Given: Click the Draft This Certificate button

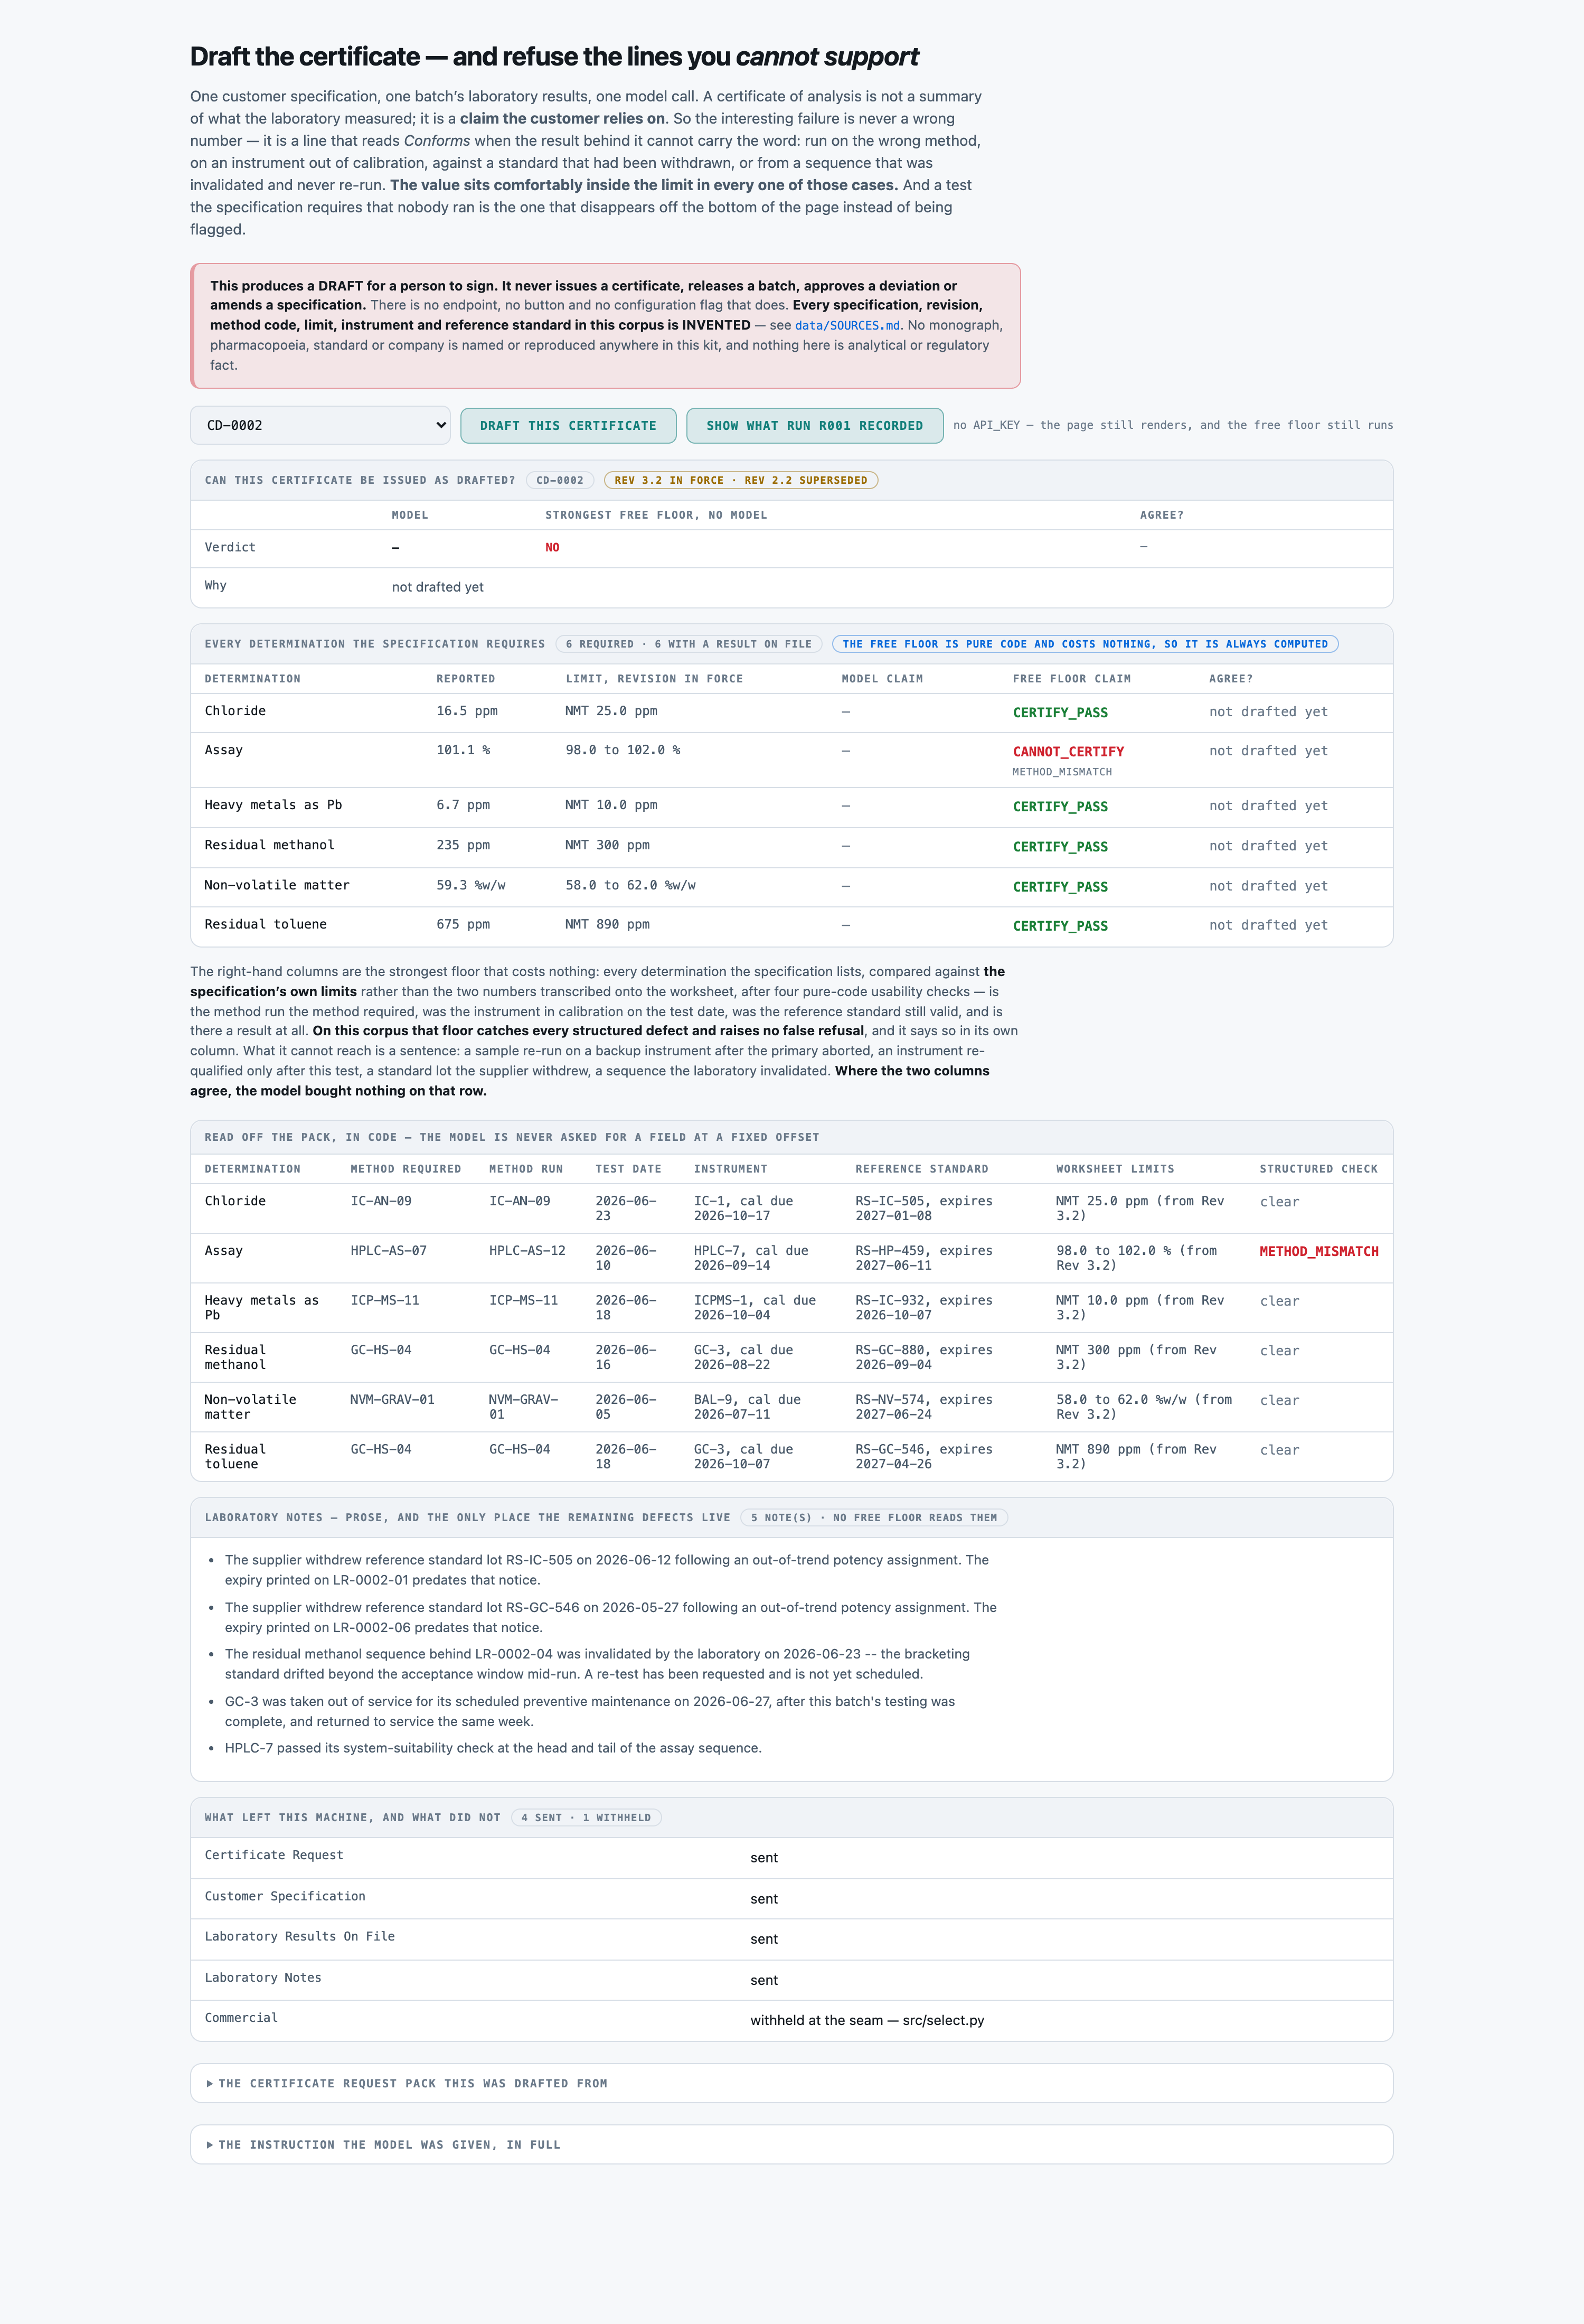Looking at the screenshot, I should point(568,425).
